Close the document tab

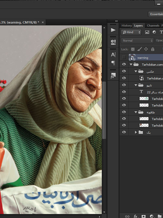click(x=43, y=22)
